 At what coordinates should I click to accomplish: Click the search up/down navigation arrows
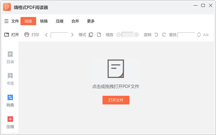tap(199, 35)
